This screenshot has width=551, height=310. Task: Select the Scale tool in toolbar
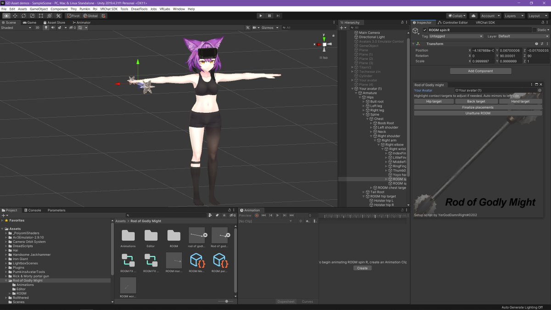[x=33, y=16]
